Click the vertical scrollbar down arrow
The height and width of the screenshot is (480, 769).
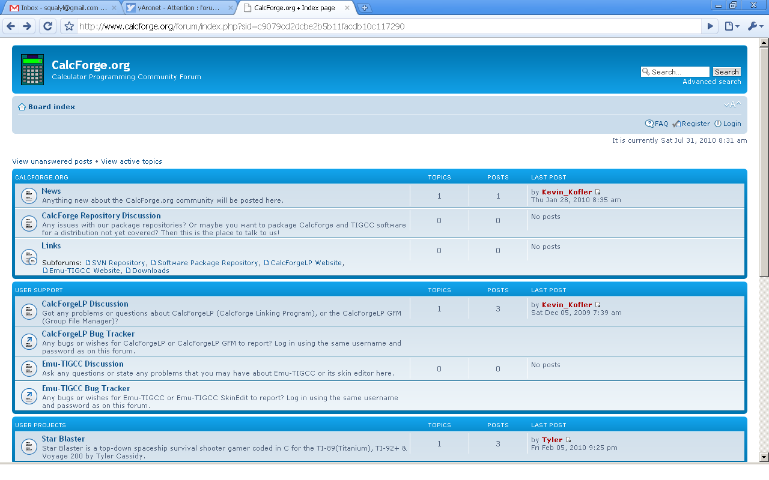click(x=764, y=457)
